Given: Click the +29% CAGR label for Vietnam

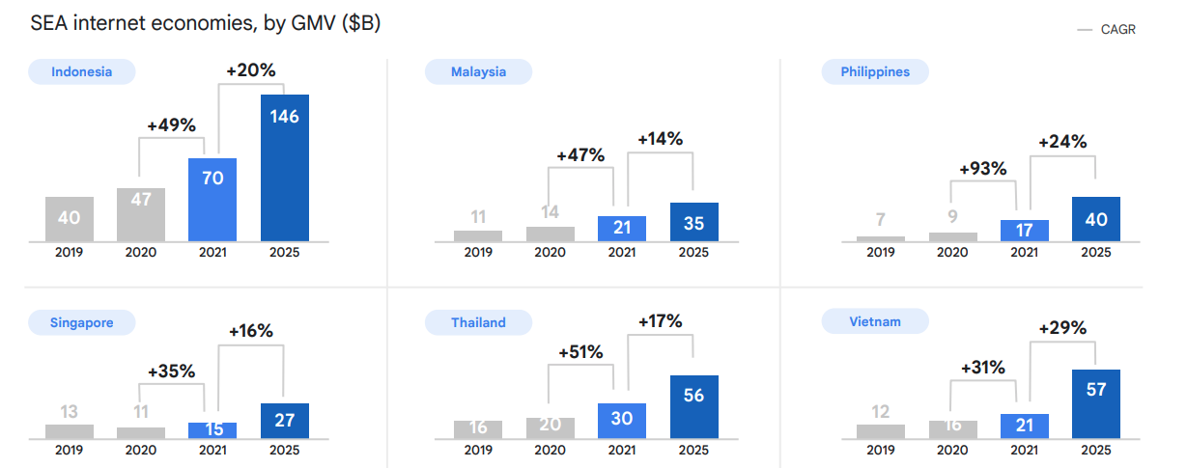Looking at the screenshot, I should 1062,329.
